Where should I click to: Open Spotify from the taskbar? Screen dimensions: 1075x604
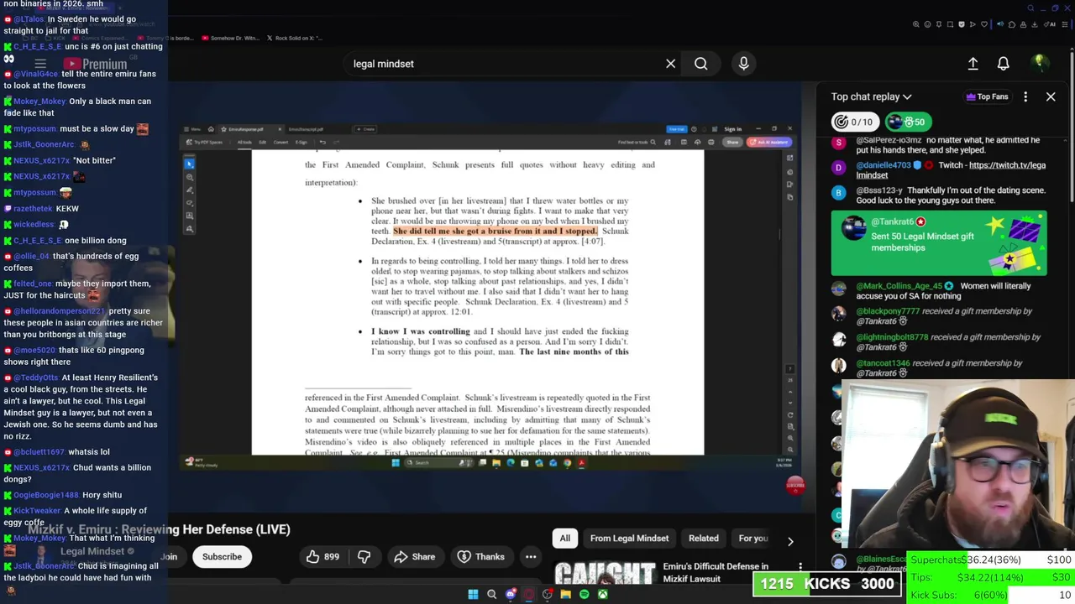584,595
